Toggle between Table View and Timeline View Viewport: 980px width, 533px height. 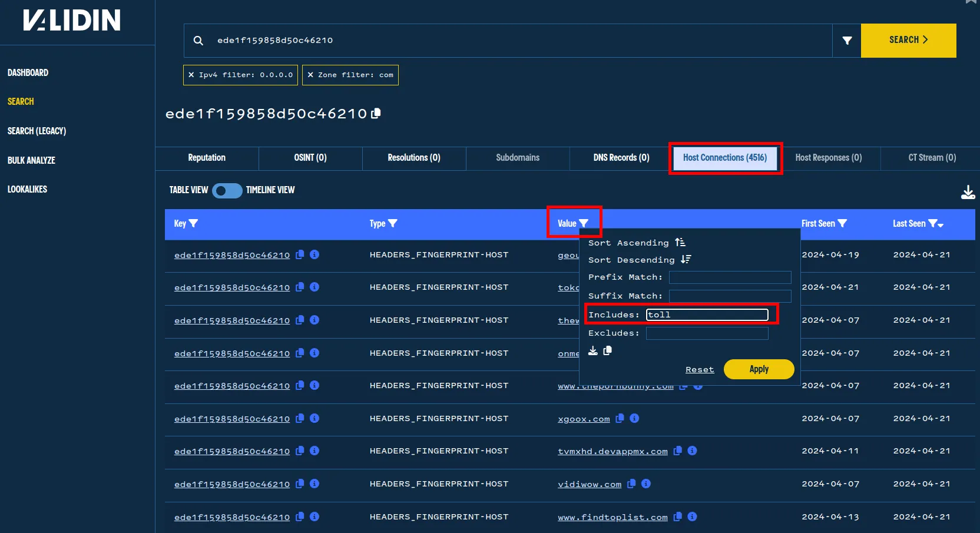pos(227,190)
